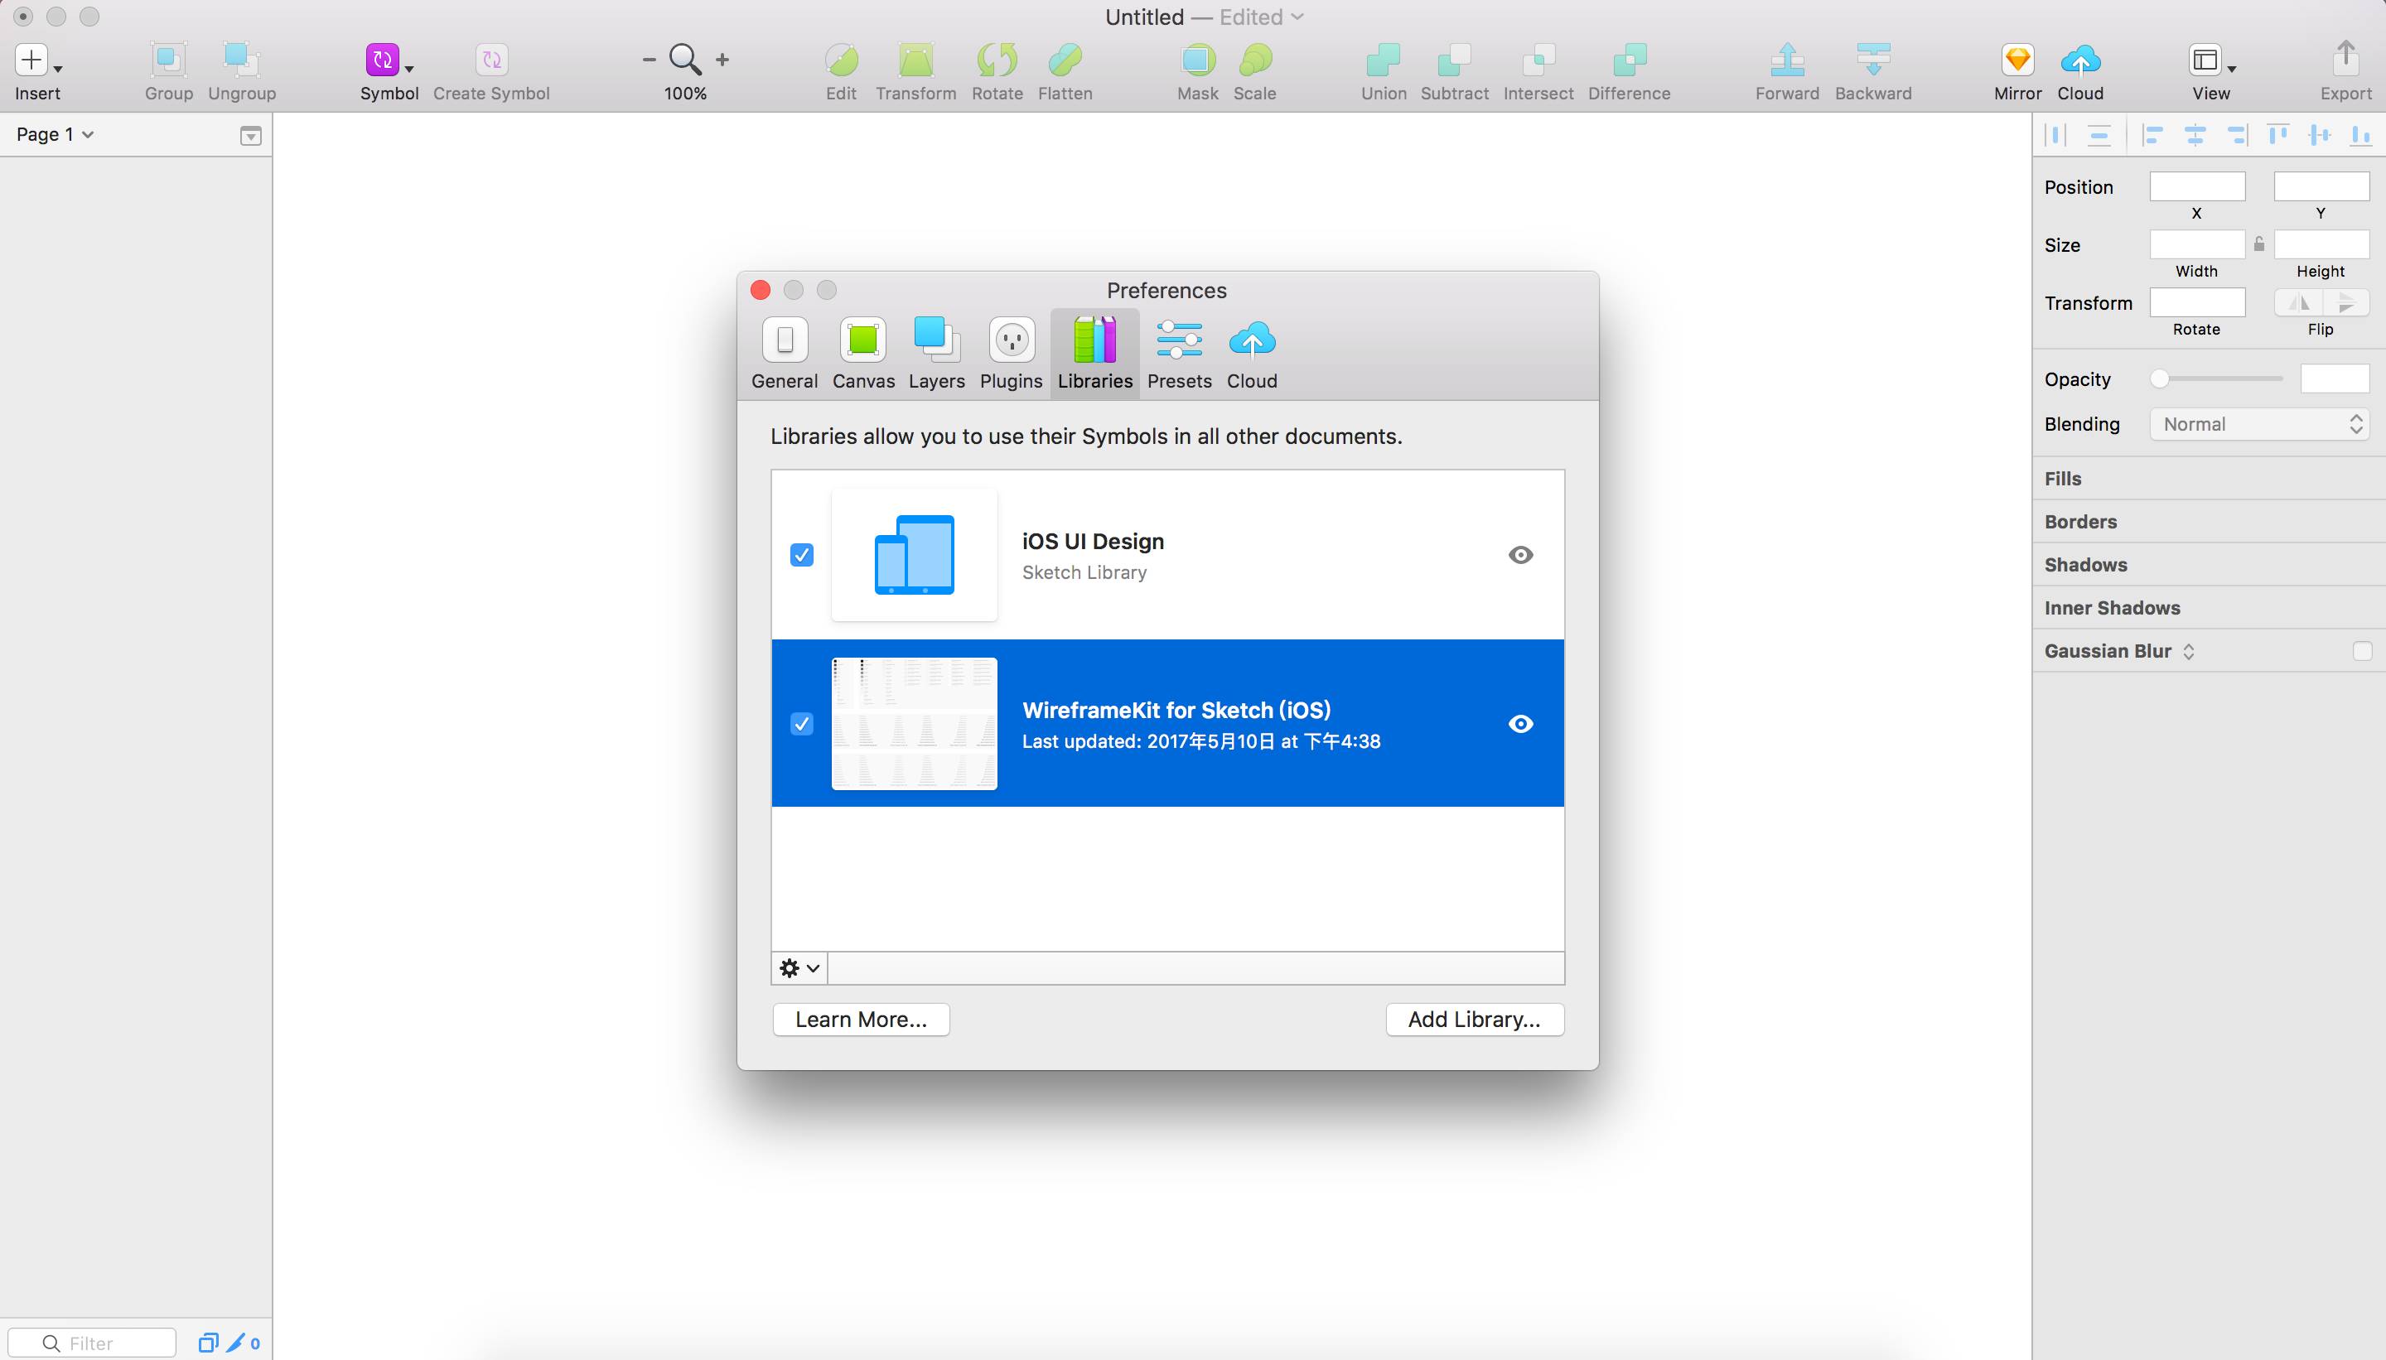Viewport: 2386px width, 1360px height.
Task: Select the WireframeKit for Sketch library thumbnail
Action: (x=913, y=722)
